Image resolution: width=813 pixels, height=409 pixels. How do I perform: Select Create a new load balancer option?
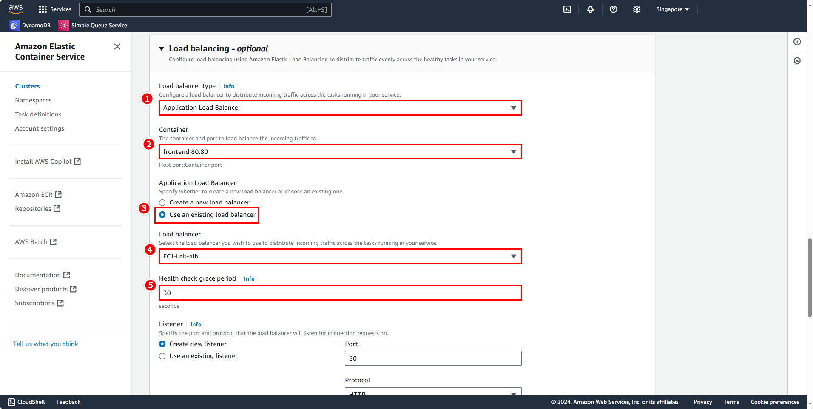click(162, 203)
